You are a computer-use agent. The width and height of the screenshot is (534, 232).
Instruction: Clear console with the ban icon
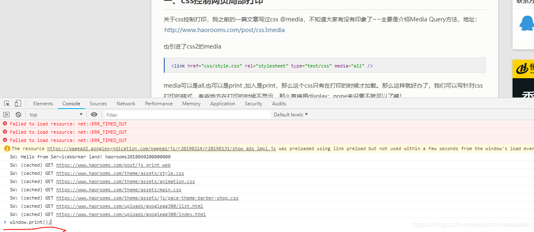click(18, 115)
